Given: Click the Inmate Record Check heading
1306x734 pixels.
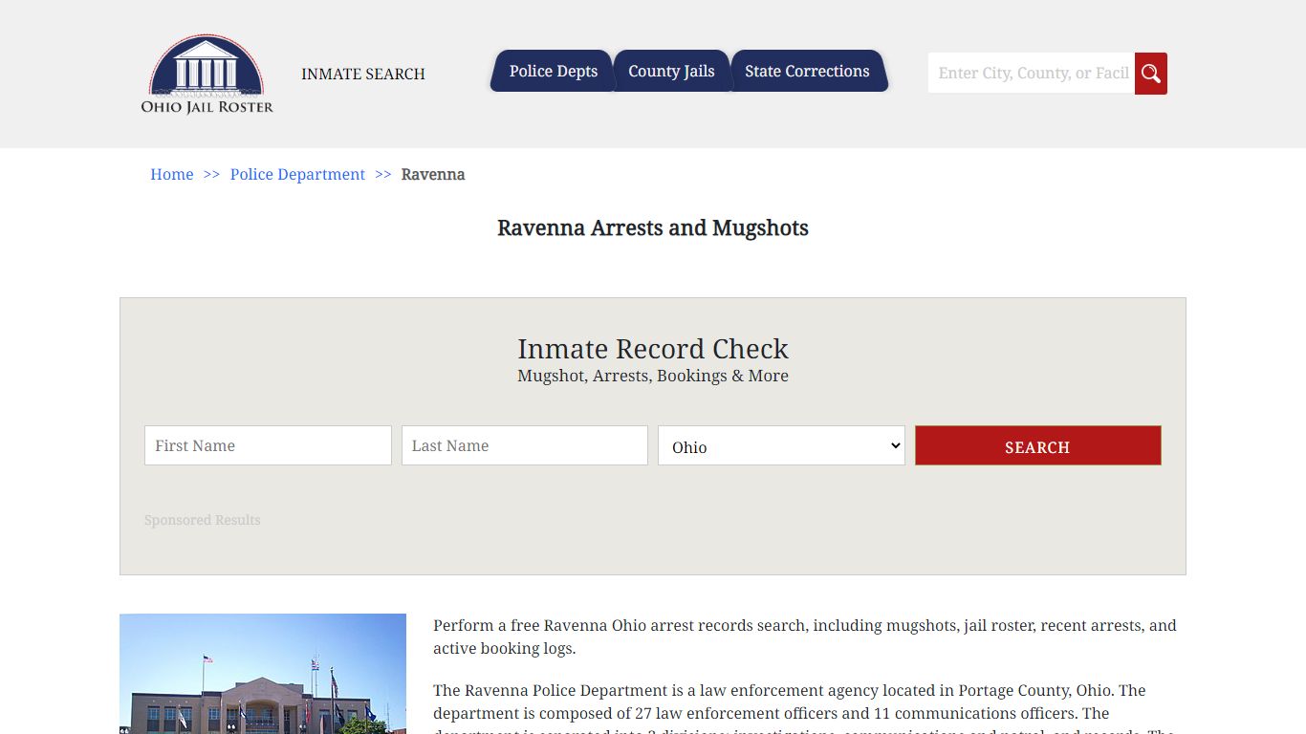Looking at the screenshot, I should tap(653, 349).
